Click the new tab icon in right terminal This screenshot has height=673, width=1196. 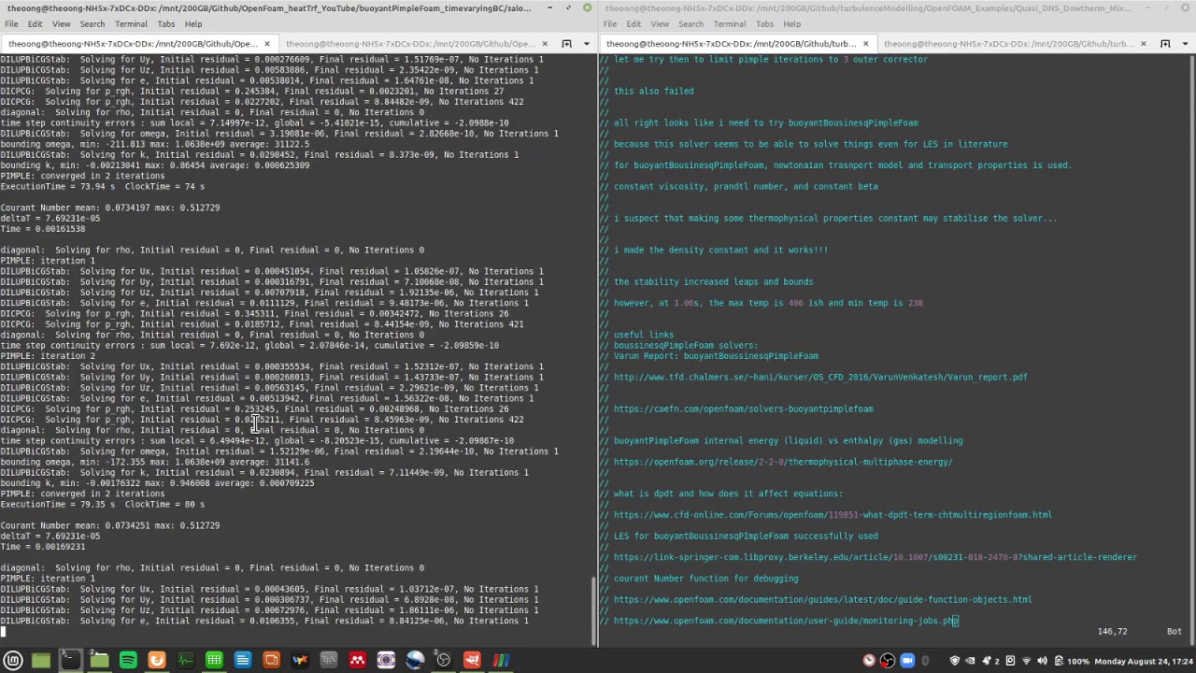coord(1165,44)
